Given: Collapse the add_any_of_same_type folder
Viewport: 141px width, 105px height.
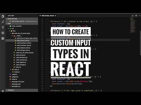Looking at the screenshot, I should coord(22,33).
